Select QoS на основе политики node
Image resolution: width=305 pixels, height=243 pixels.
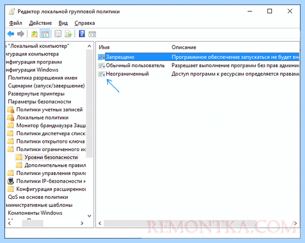pos(38,197)
